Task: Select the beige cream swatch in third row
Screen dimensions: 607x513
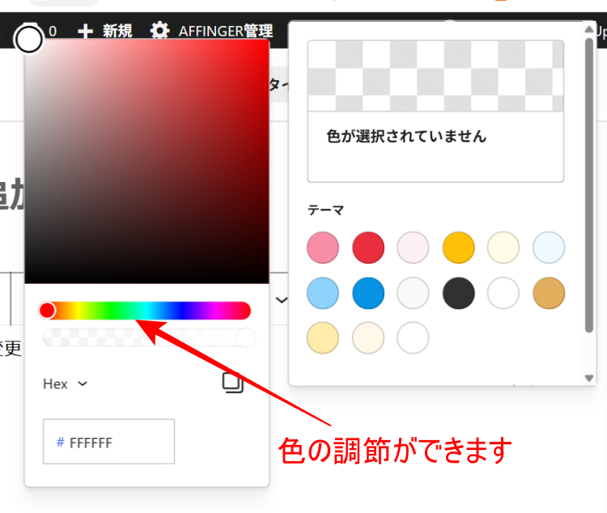Action: [x=368, y=338]
